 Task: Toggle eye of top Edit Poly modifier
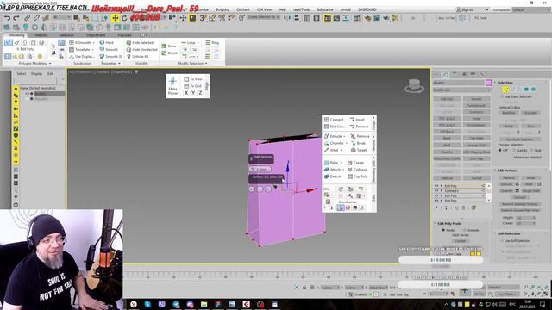(x=436, y=186)
